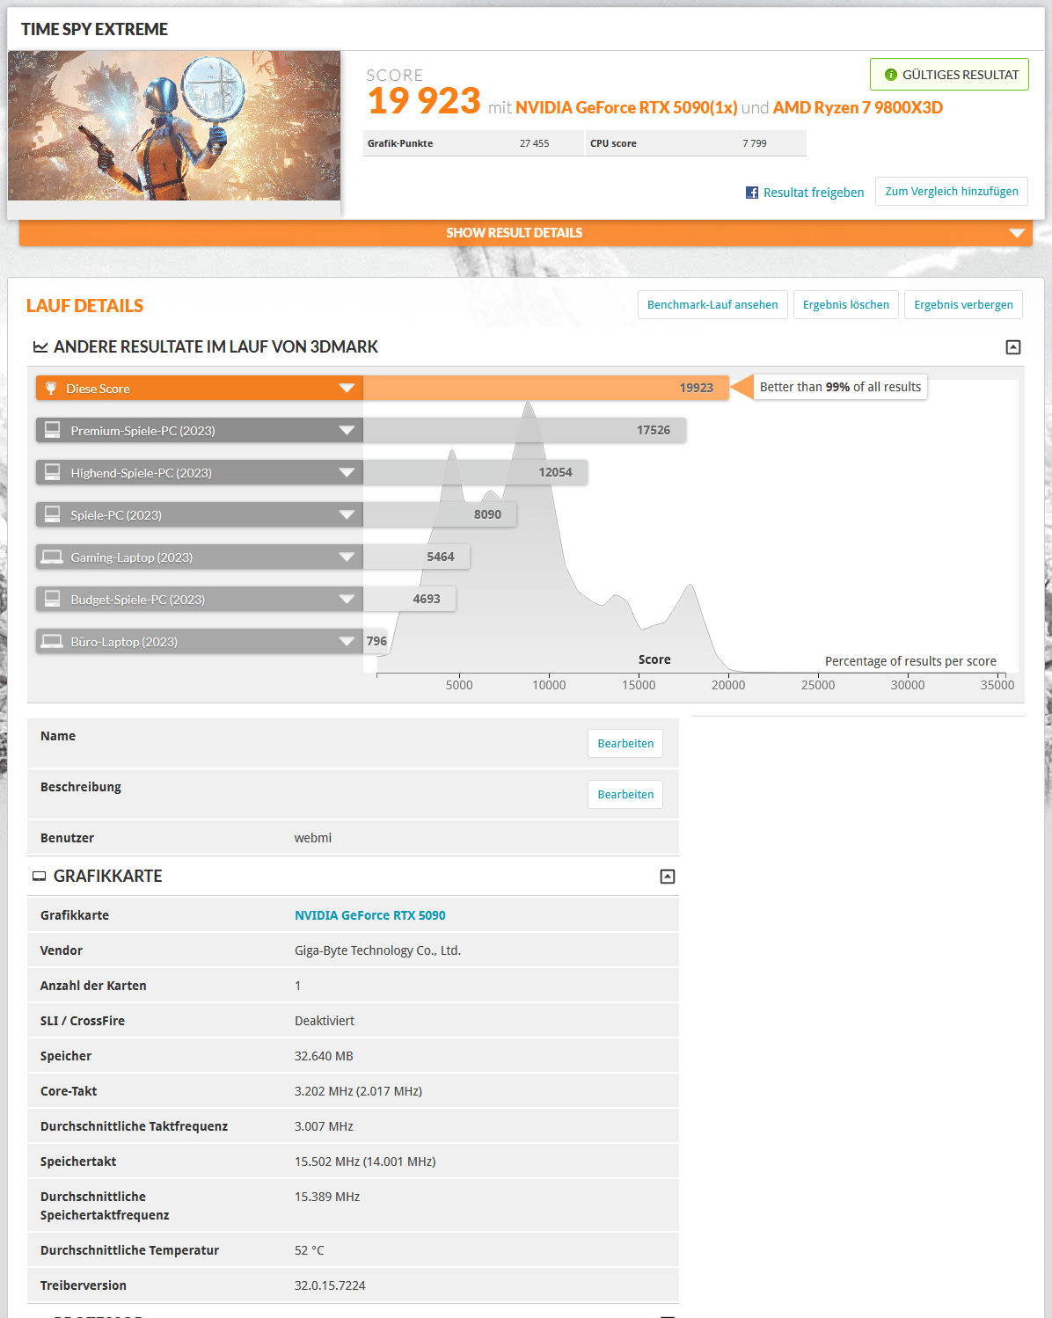This screenshot has width=1052, height=1318.
Task: Click the desktop icon for Premium-Spiele-PC (2023)
Action: tap(53, 430)
